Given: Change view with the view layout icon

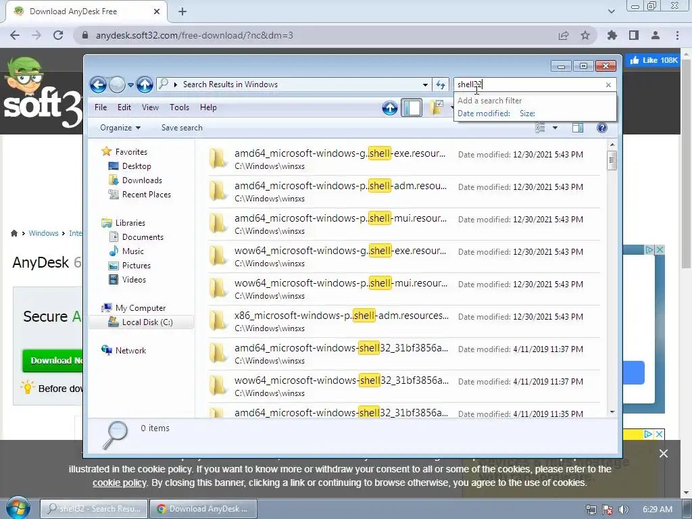Looking at the screenshot, I should pos(540,128).
